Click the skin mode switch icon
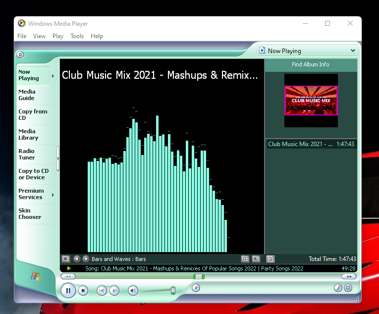 coord(348,288)
